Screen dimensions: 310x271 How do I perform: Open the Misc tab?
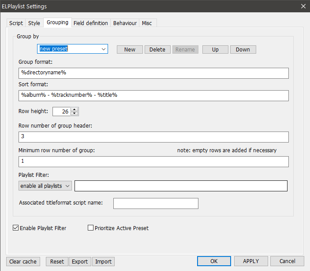tap(147, 23)
